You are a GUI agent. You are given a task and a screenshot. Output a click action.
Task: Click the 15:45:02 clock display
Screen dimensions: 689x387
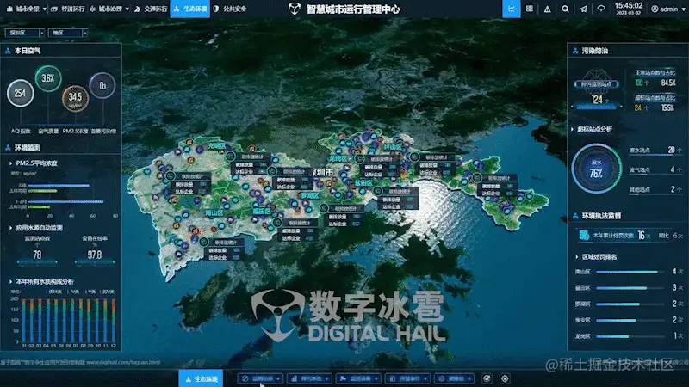629,6
